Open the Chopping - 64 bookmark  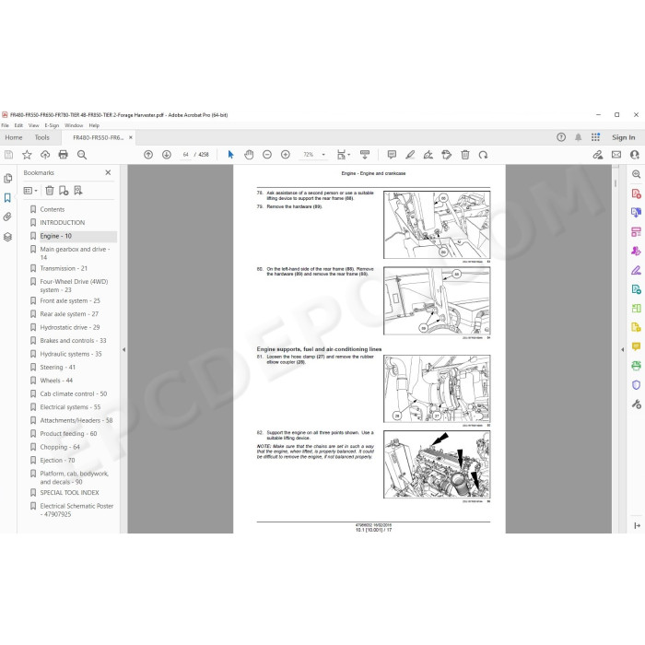(60, 447)
